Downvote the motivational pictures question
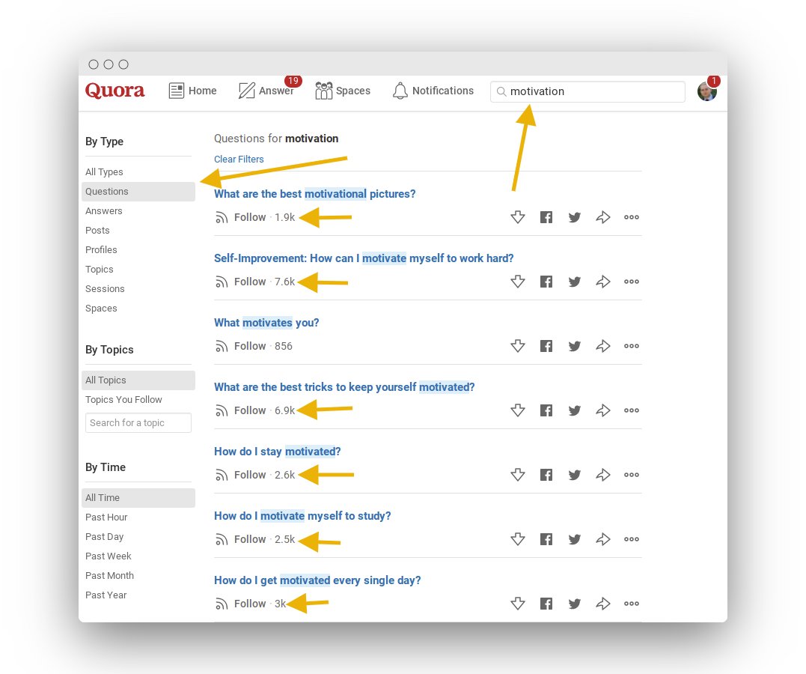 (x=518, y=217)
